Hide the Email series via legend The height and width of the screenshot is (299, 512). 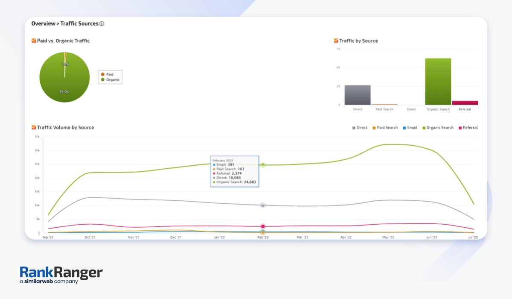(x=410, y=128)
